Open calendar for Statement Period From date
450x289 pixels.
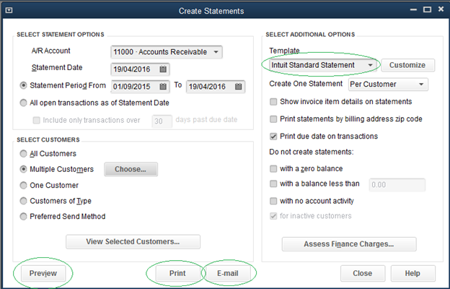tap(164, 87)
